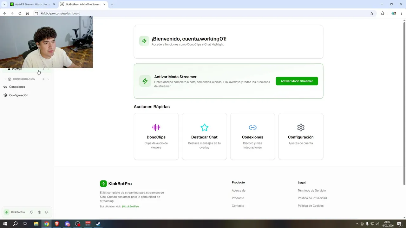Click the '¡Bienvenido, cuenta.working01!' heading
406x228 pixels.
tap(189, 39)
